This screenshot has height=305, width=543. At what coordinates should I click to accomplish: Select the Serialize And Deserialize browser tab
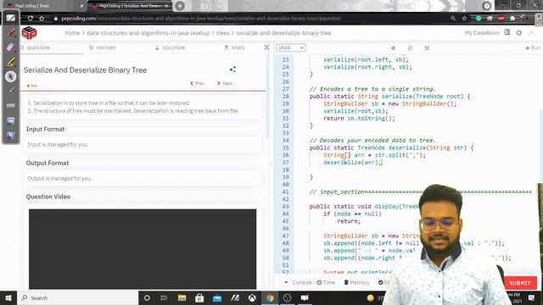[x=130, y=6]
